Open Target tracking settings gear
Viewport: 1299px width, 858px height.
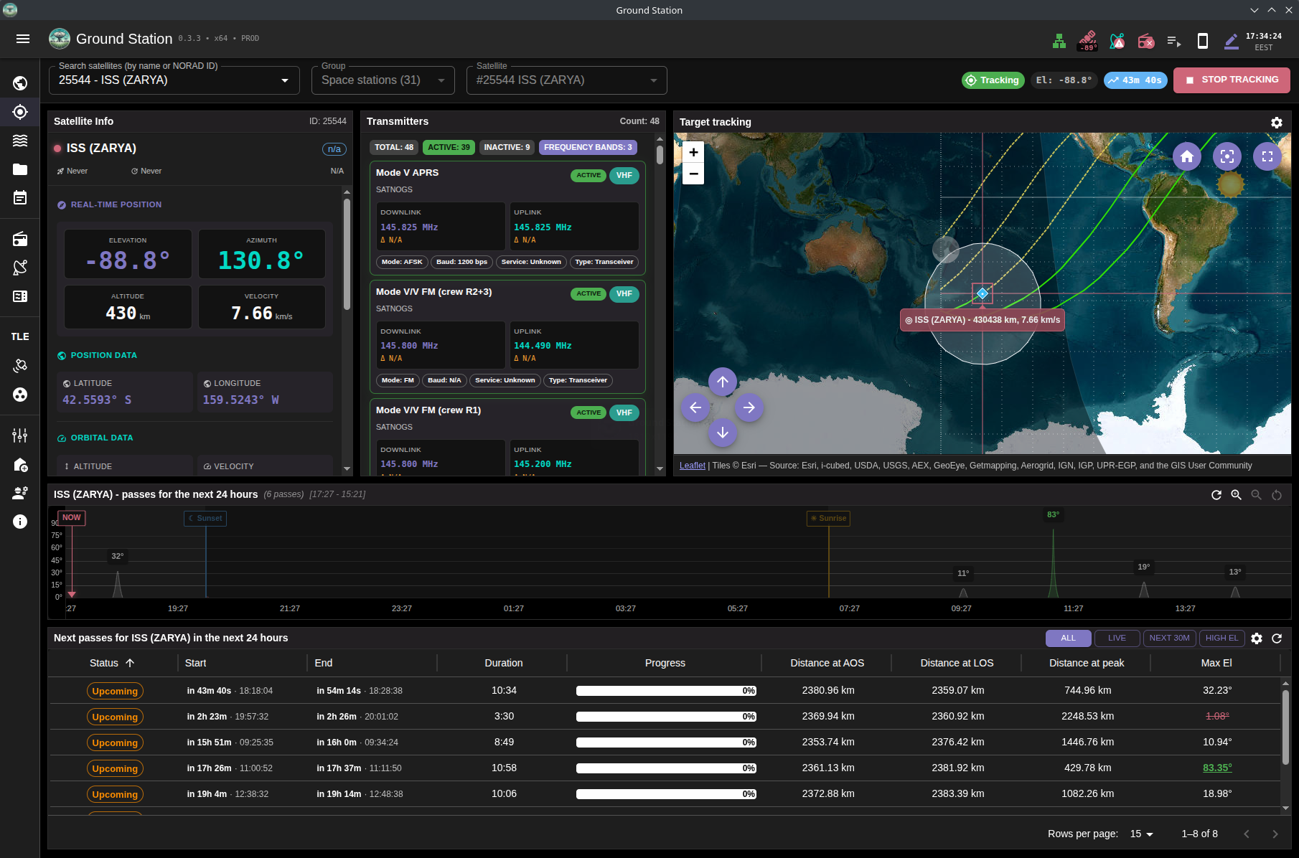1276,123
